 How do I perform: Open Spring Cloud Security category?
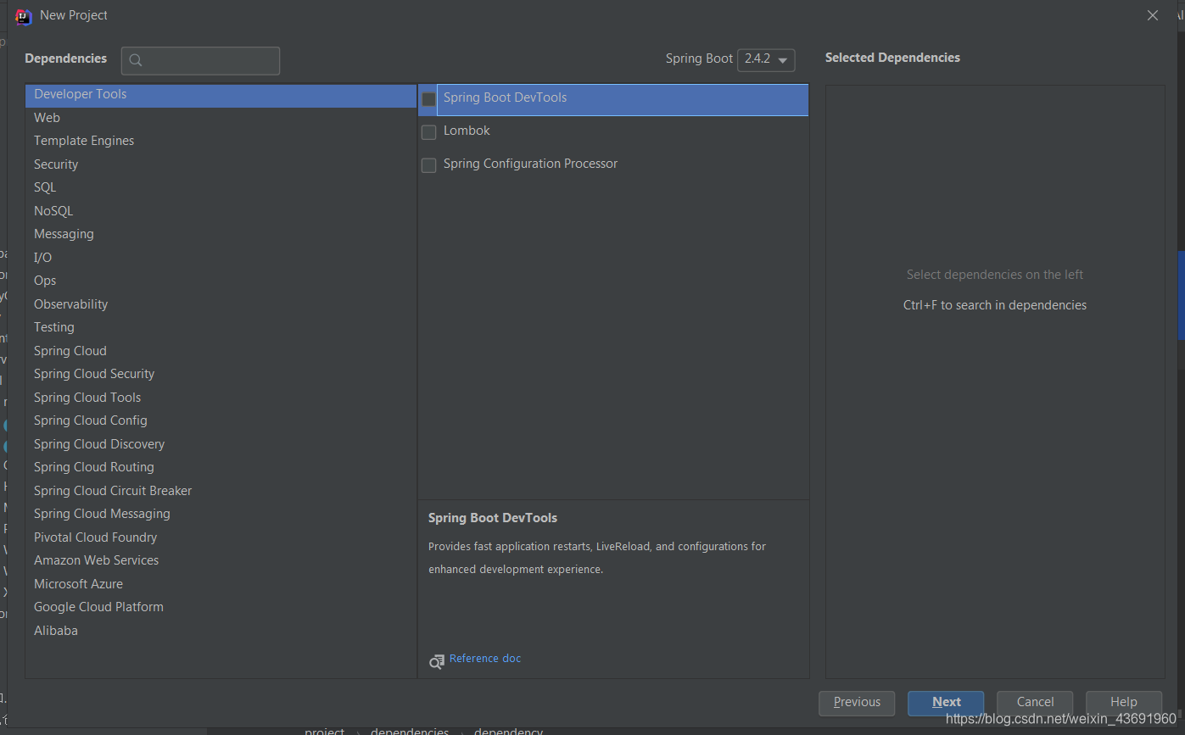(x=221, y=374)
